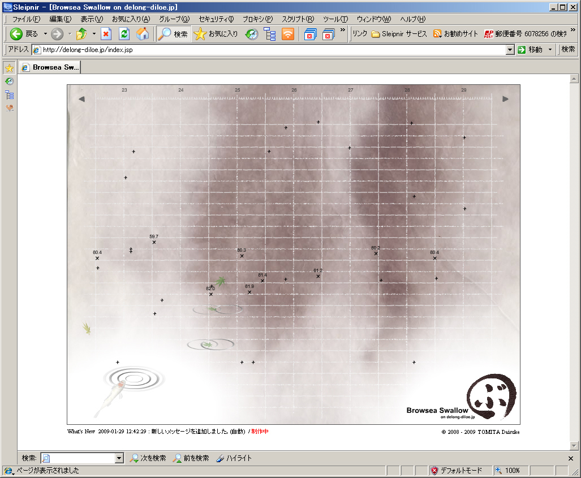The image size is (581, 478).
Task: Expand the Back button history dropdown arrow
Action: [x=45, y=34]
